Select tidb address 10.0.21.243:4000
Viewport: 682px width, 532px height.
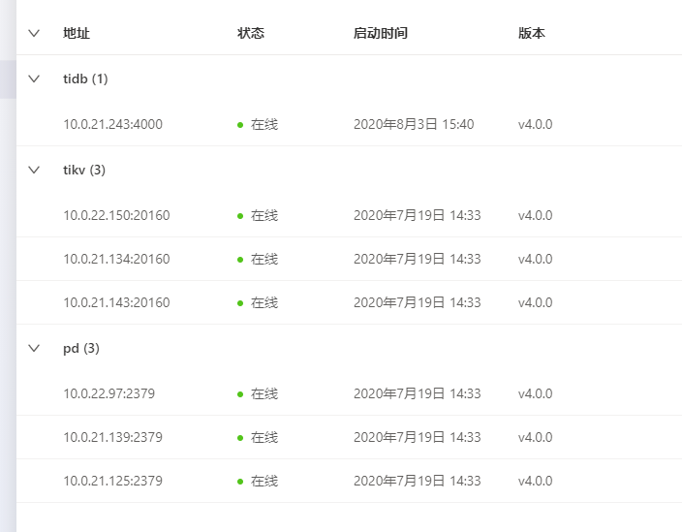pos(112,124)
